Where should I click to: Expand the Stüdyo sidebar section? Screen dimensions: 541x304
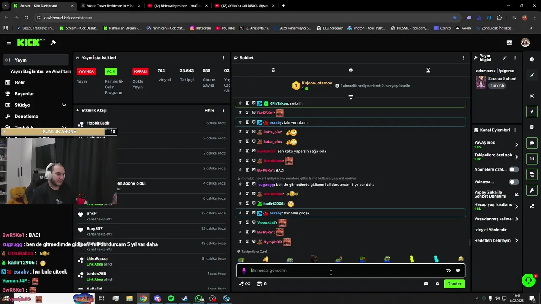point(64,105)
